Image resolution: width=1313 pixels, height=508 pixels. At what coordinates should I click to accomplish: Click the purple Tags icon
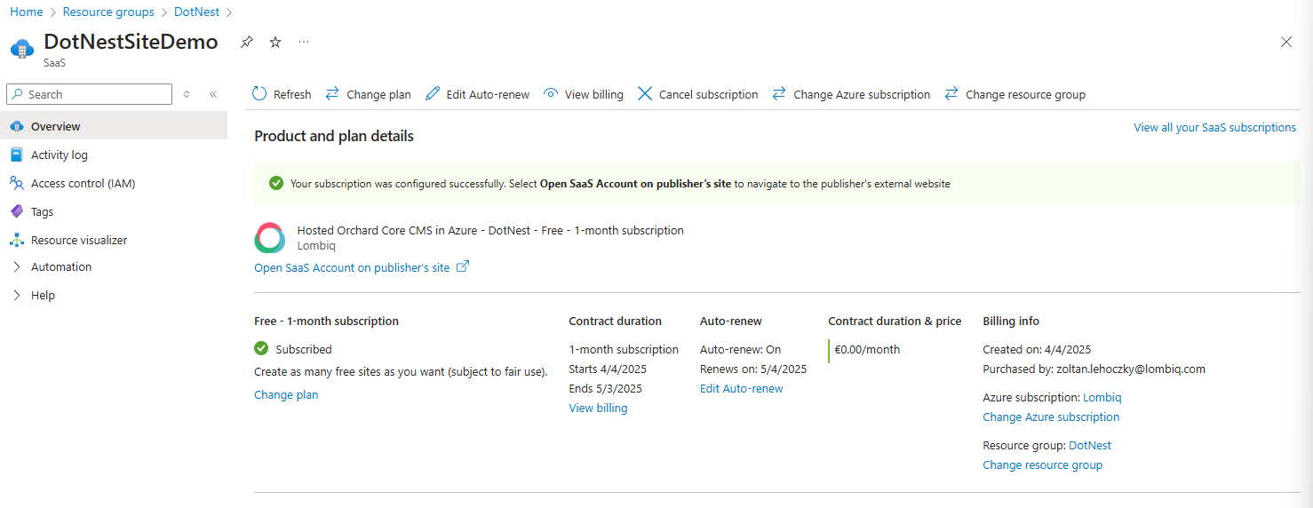16,211
